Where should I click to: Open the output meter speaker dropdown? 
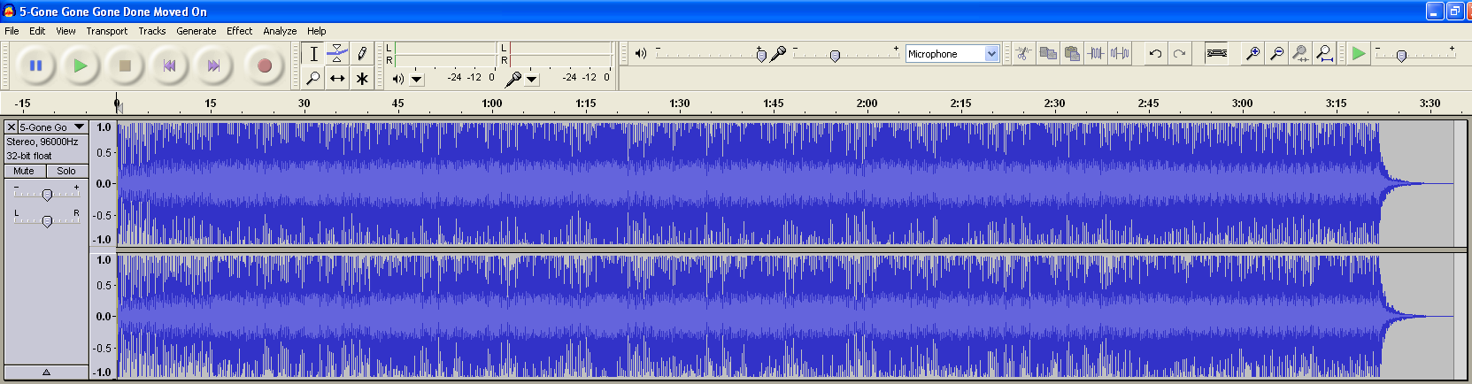[417, 79]
